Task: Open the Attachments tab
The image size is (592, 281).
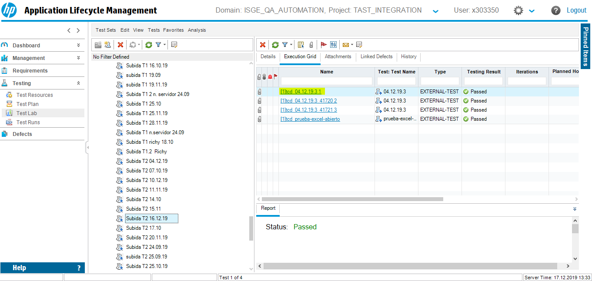Action: [338, 56]
